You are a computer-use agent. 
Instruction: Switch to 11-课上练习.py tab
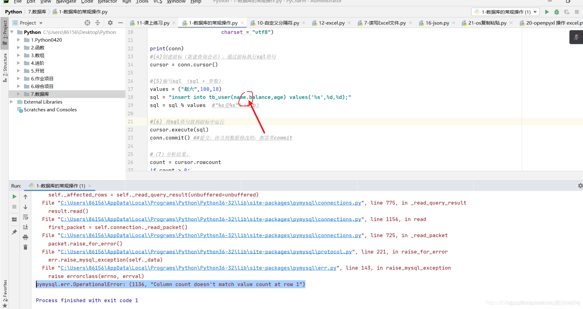tap(153, 23)
